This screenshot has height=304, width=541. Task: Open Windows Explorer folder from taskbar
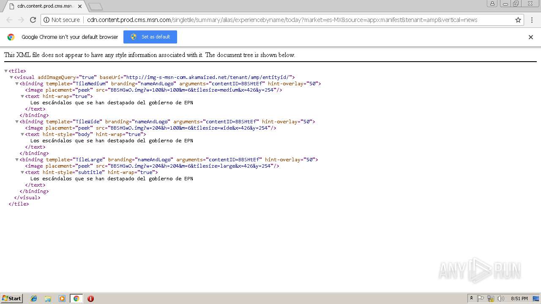tap(48, 299)
